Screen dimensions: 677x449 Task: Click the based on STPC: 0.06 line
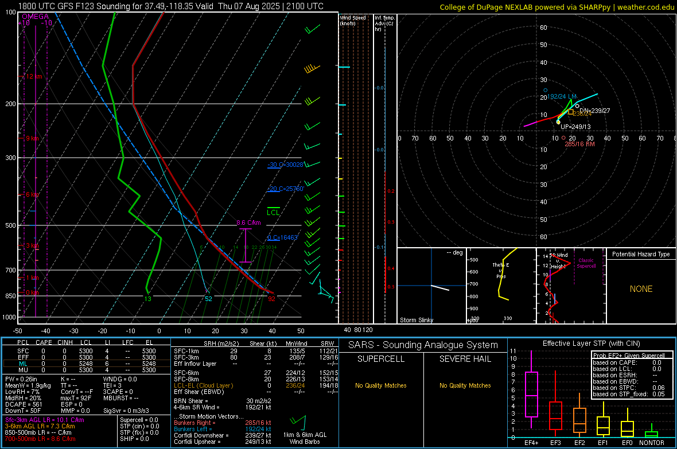629,388
